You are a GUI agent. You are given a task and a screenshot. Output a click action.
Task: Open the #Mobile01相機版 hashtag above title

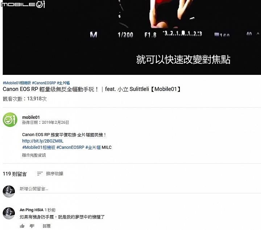coord(17,83)
